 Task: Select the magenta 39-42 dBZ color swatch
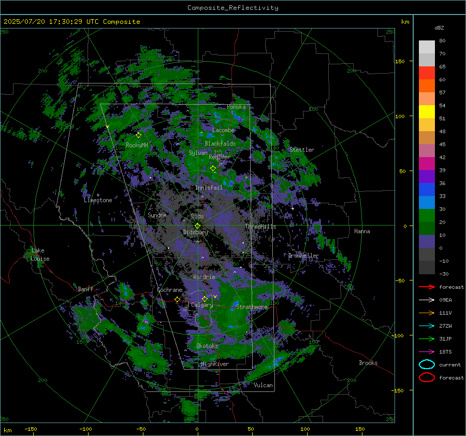click(x=427, y=164)
